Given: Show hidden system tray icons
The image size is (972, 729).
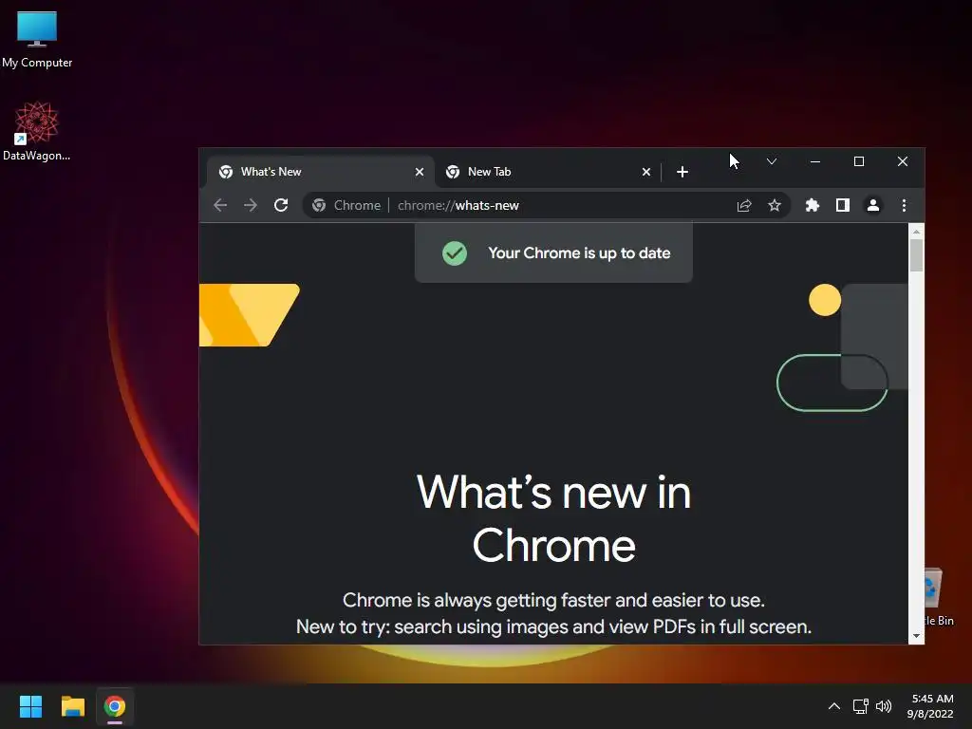Looking at the screenshot, I should point(833,706).
